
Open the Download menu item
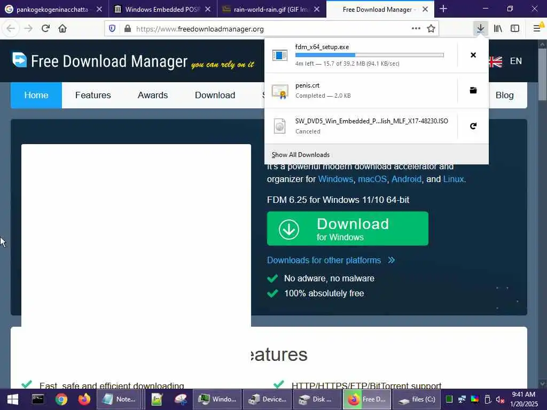(x=215, y=95)
